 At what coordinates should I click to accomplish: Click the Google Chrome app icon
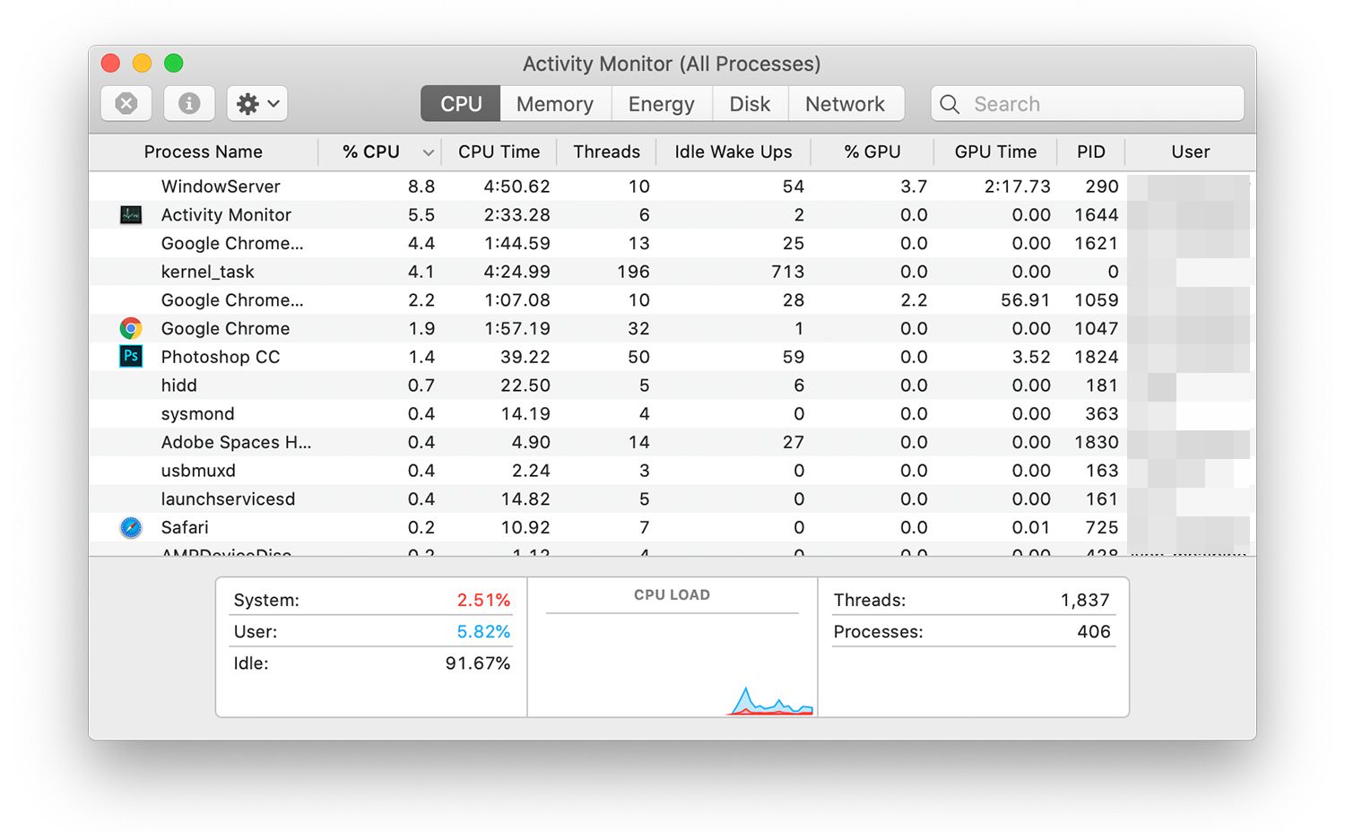pyautogui.click(x=131, y=328)
